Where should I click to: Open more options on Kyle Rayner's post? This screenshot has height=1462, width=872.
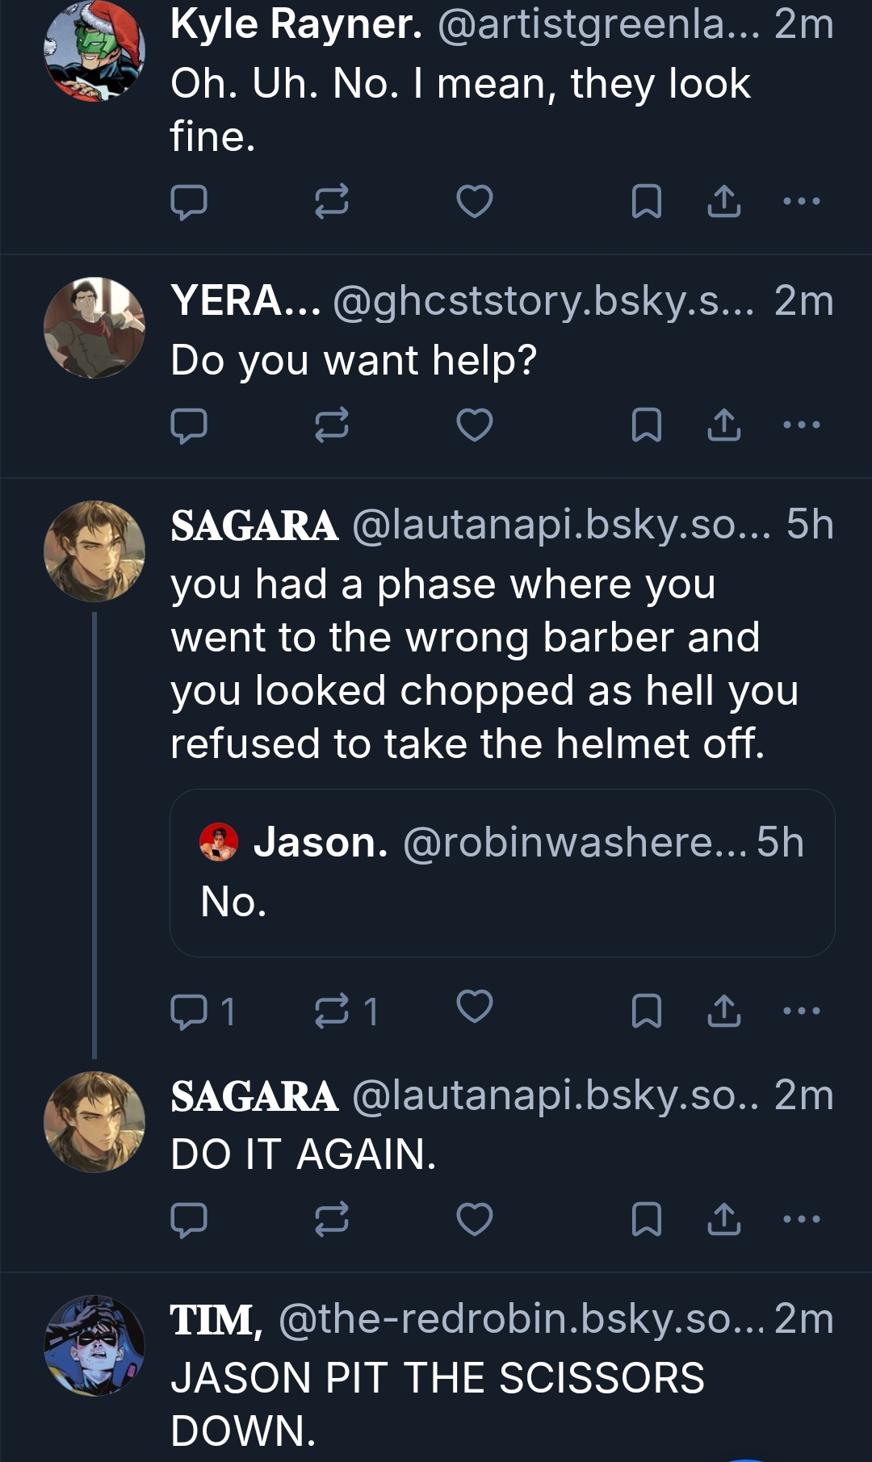coord(802,202)
